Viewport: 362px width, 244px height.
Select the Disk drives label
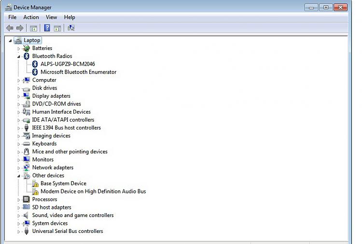point(44,88)
